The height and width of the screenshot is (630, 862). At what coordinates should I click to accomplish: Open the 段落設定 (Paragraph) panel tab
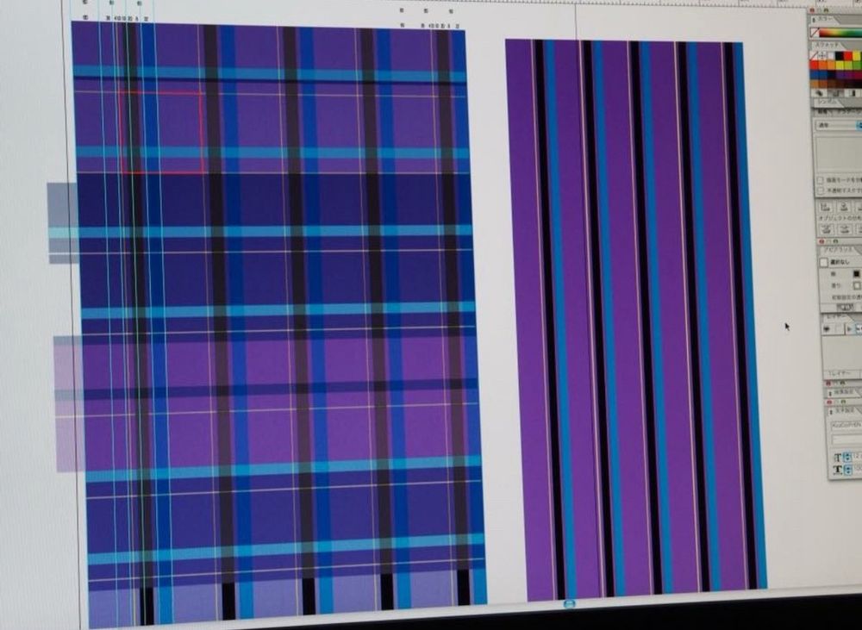point(845,392)
